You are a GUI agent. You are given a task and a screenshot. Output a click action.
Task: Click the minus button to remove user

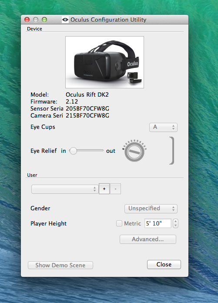[115, 189]
